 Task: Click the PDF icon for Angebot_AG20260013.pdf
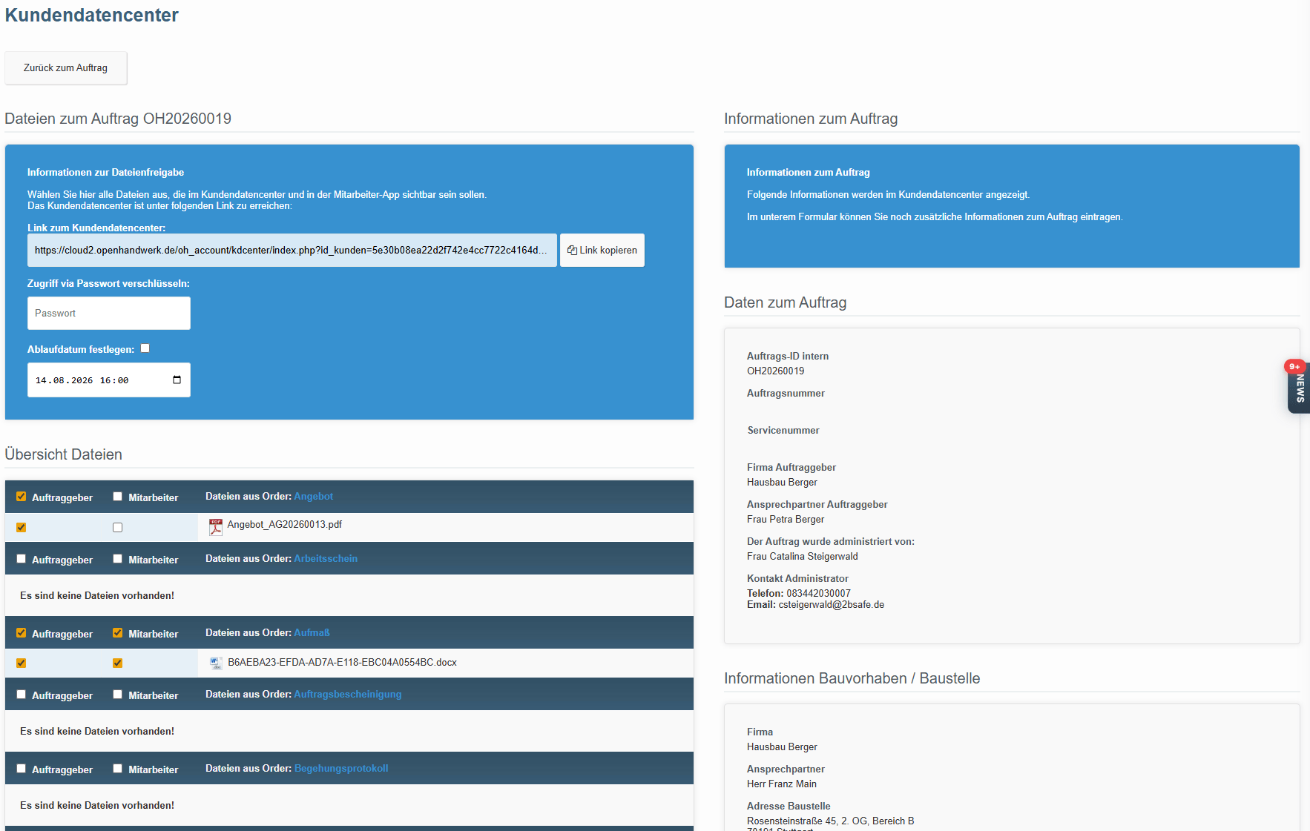tap(216, 526)
